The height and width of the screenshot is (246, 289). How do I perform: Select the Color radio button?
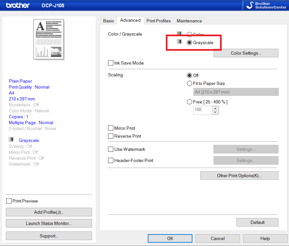pos(189,35)
